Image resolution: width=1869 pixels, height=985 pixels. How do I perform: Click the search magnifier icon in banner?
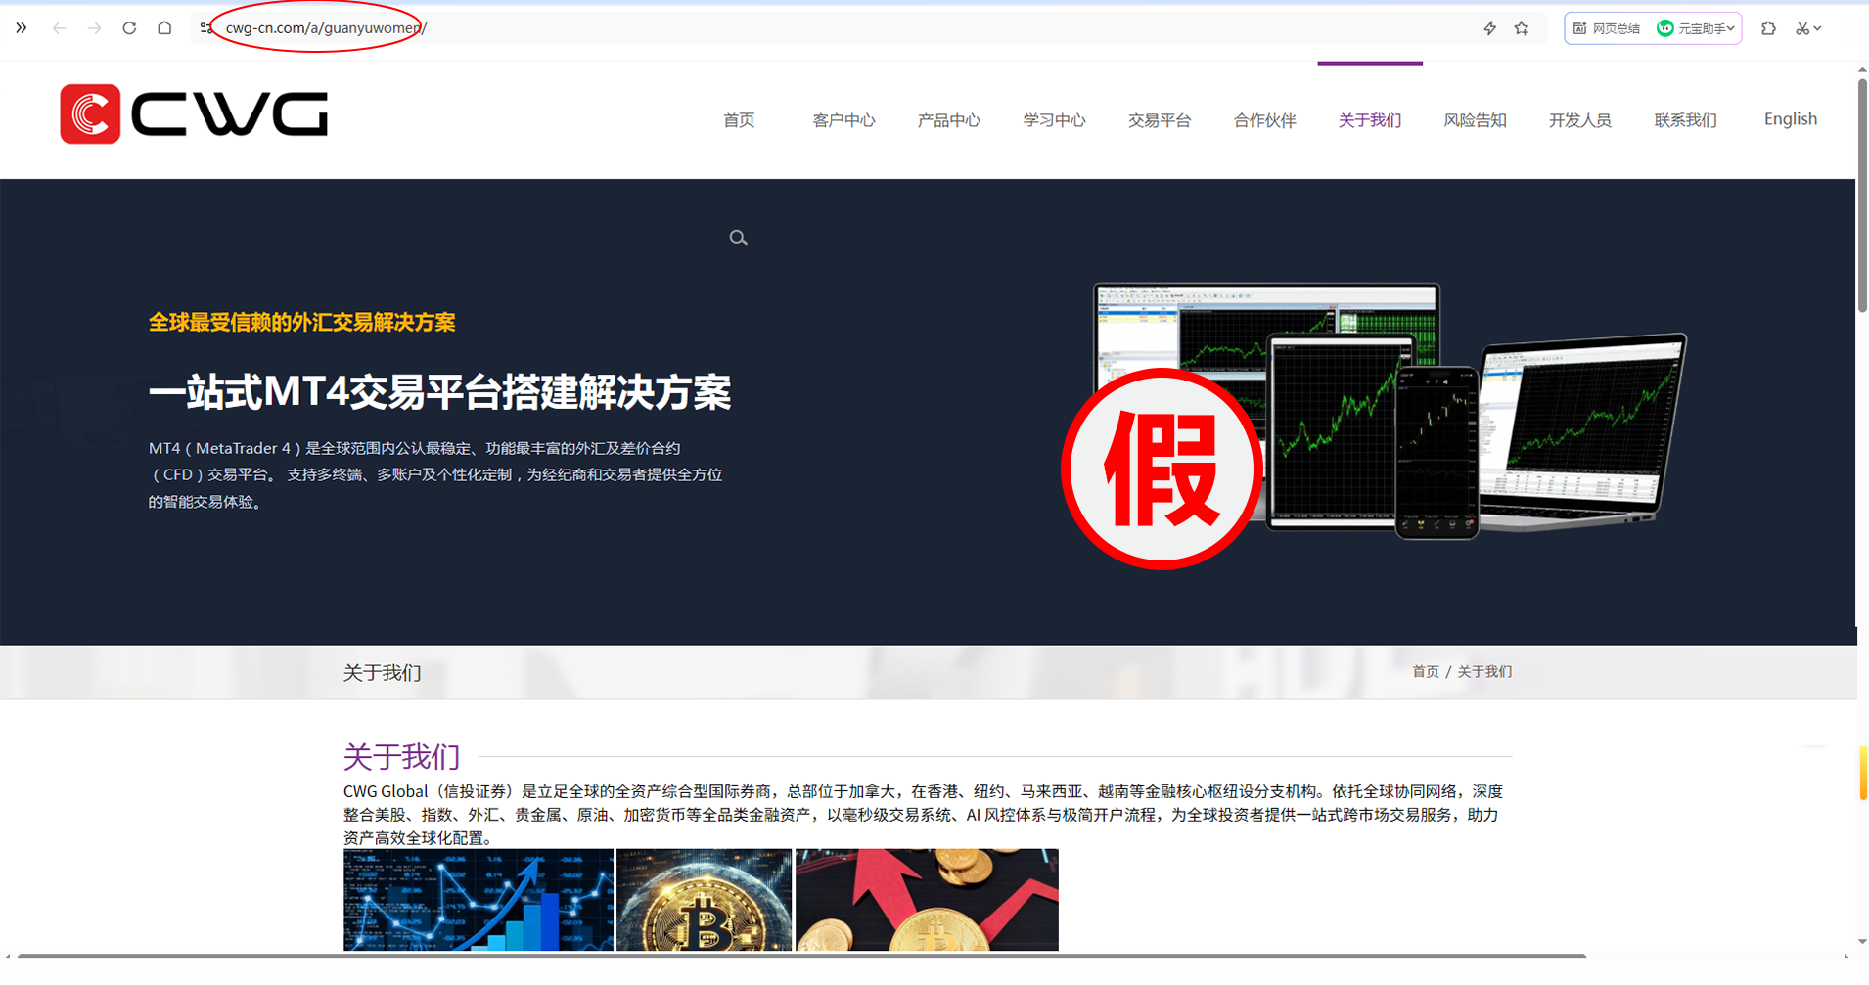click(738, 238)
